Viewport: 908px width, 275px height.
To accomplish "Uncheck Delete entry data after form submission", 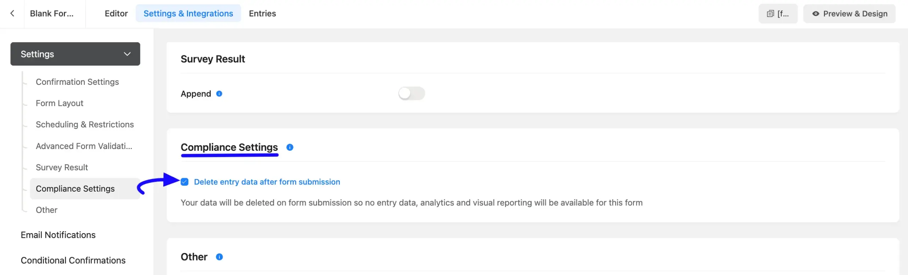I will (x=184, y=182).
